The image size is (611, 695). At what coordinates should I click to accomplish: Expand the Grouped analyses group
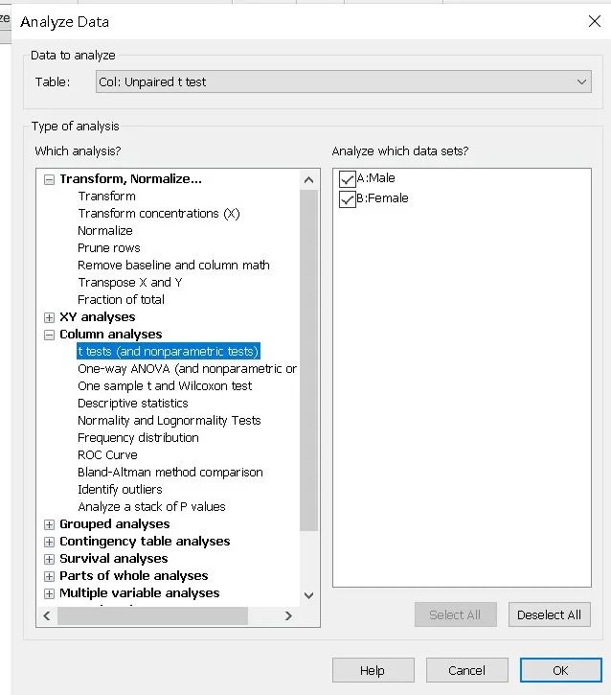(49, 524)
